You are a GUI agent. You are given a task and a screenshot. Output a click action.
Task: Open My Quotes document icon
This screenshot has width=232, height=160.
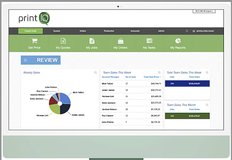click(63, 41)
